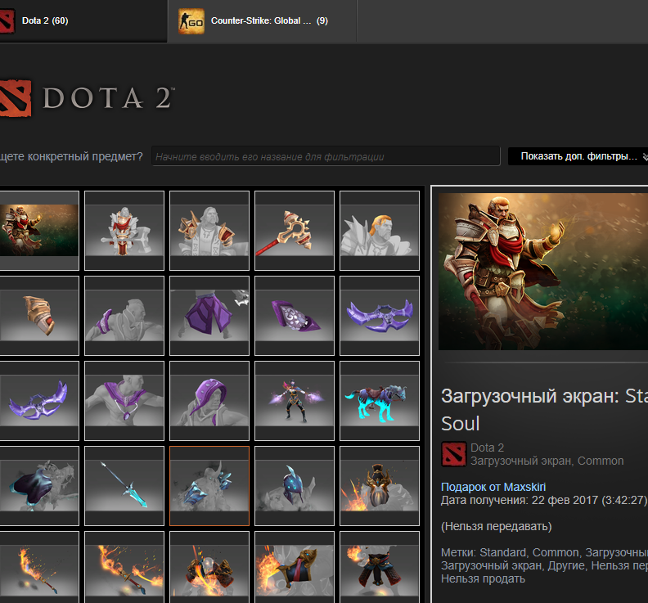Select the blue finned helmet item
648x603 pixels.
(295, 486)
